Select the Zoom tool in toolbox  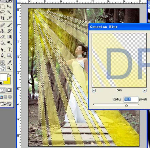[x=9, y=68]
